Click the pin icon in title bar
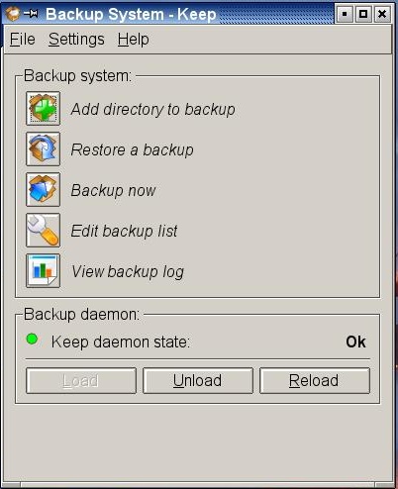The width and height of the screenshot is (398, 489). point(31,14)
